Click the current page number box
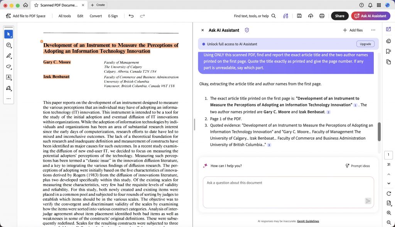The width and height of the screenshot is (395, 227). pos(388,155)
